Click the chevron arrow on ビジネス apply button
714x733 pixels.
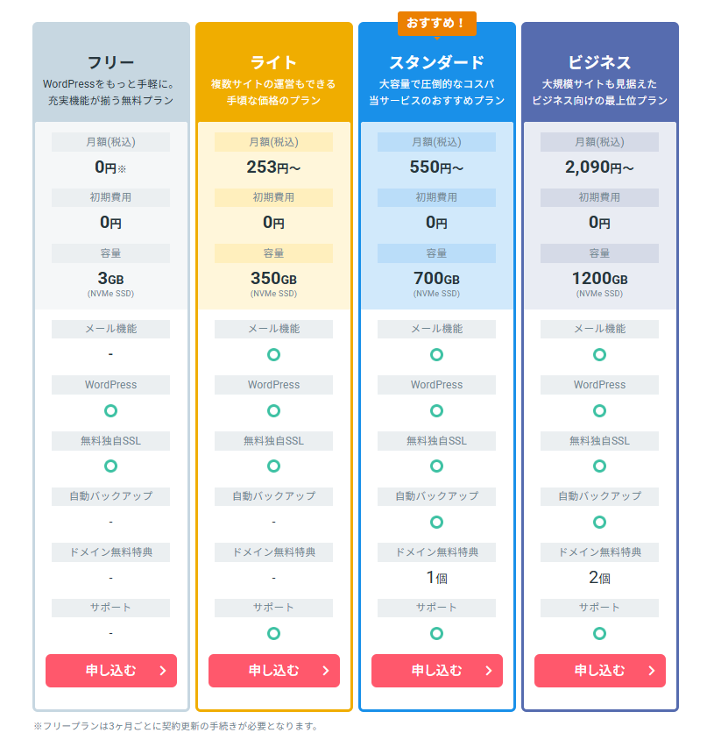pos(652,671)
